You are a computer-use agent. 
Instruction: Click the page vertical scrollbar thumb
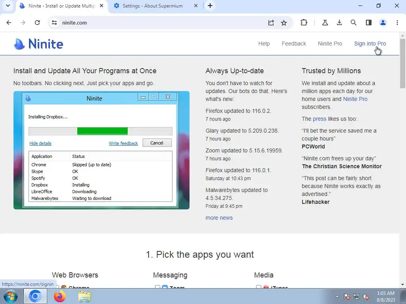(x=403, y=64)
